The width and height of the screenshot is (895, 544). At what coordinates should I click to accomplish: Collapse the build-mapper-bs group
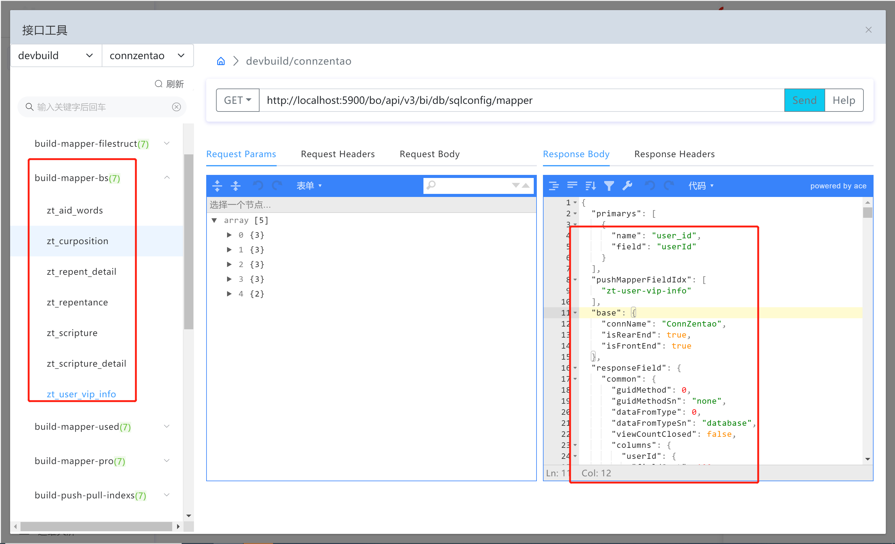click(x=167, y=178)
